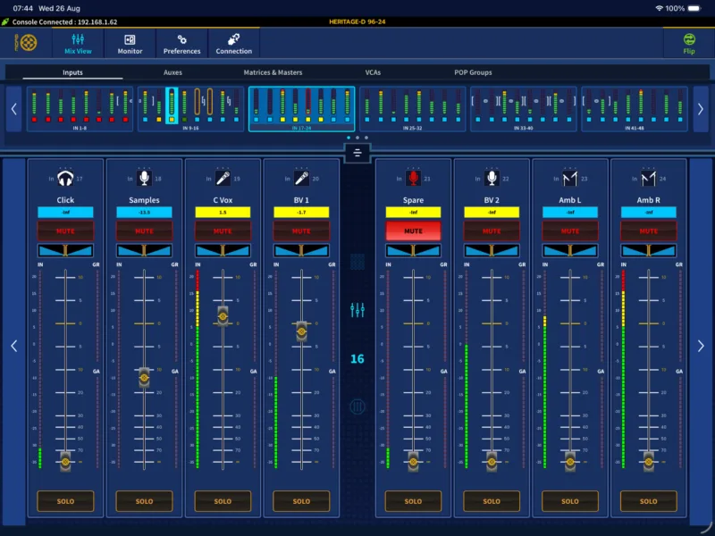
Task: Mute the C Vox channel
Action: tap(223, 231)
